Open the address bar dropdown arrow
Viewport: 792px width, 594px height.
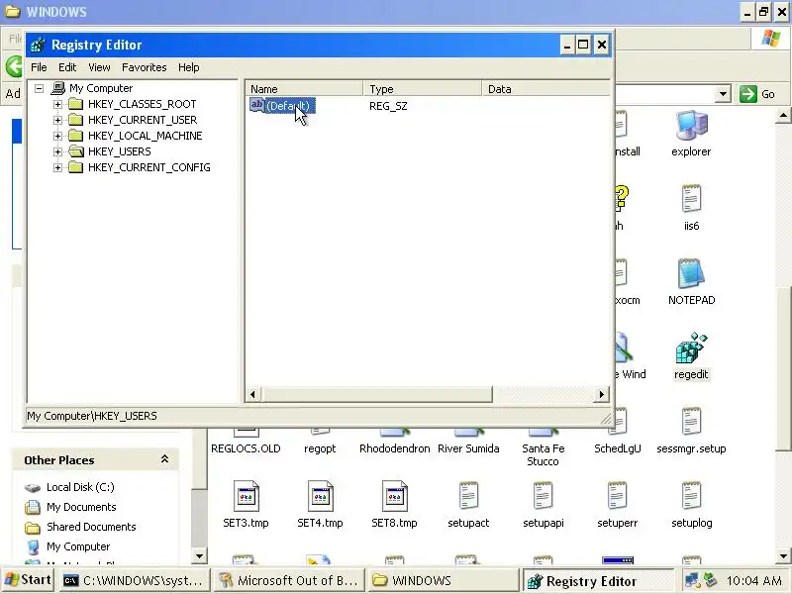(724, 94)
